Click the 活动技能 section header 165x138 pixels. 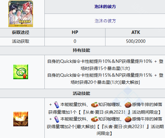(x=81, y=93)
